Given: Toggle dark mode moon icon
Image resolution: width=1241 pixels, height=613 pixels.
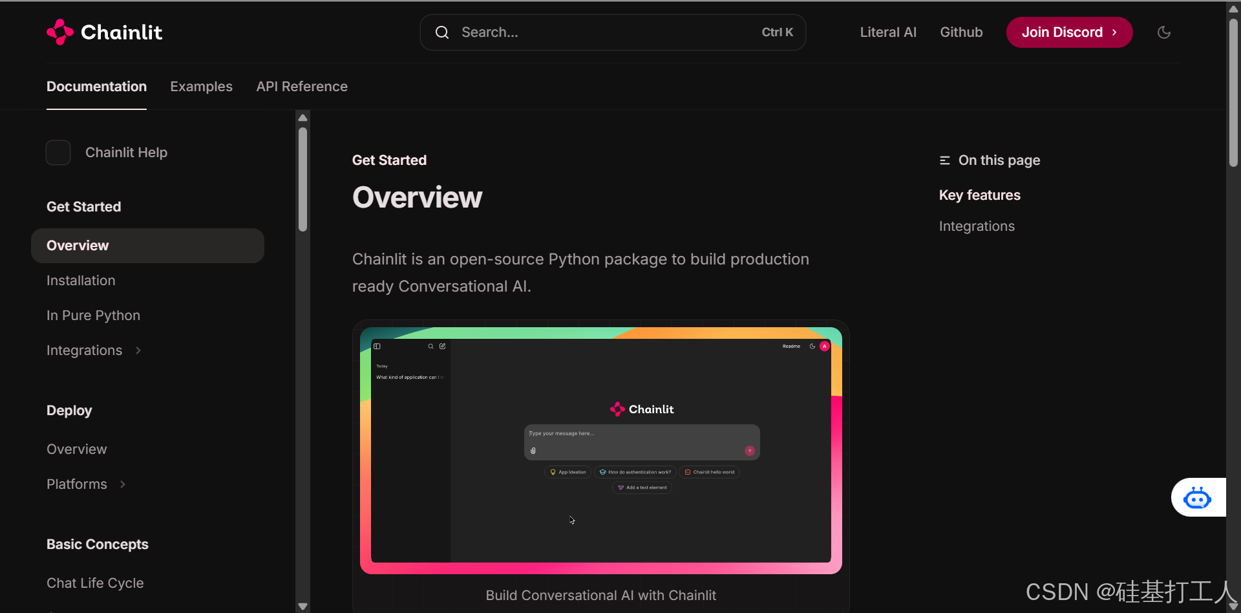Looking at the screenshot, I should [1164, 32].
